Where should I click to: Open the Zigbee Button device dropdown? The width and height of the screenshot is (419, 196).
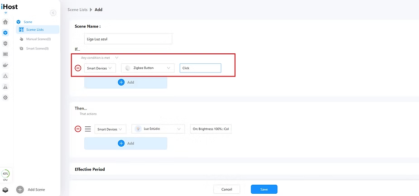148,68
